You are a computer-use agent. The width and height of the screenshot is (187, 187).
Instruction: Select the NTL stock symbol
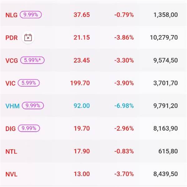click(x=11, y=152)
